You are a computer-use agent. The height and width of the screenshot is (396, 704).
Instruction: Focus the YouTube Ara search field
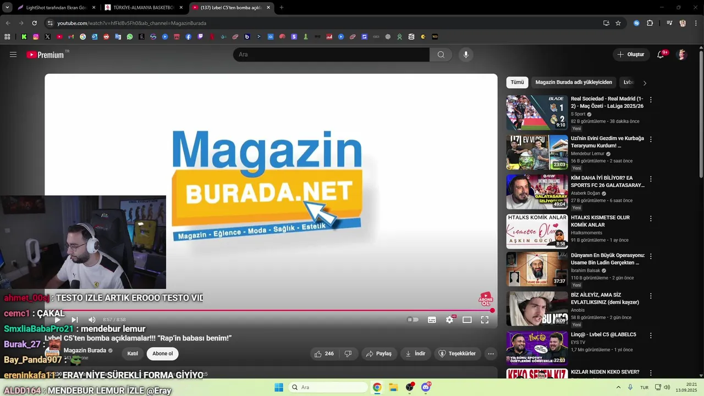coord(331,54)
